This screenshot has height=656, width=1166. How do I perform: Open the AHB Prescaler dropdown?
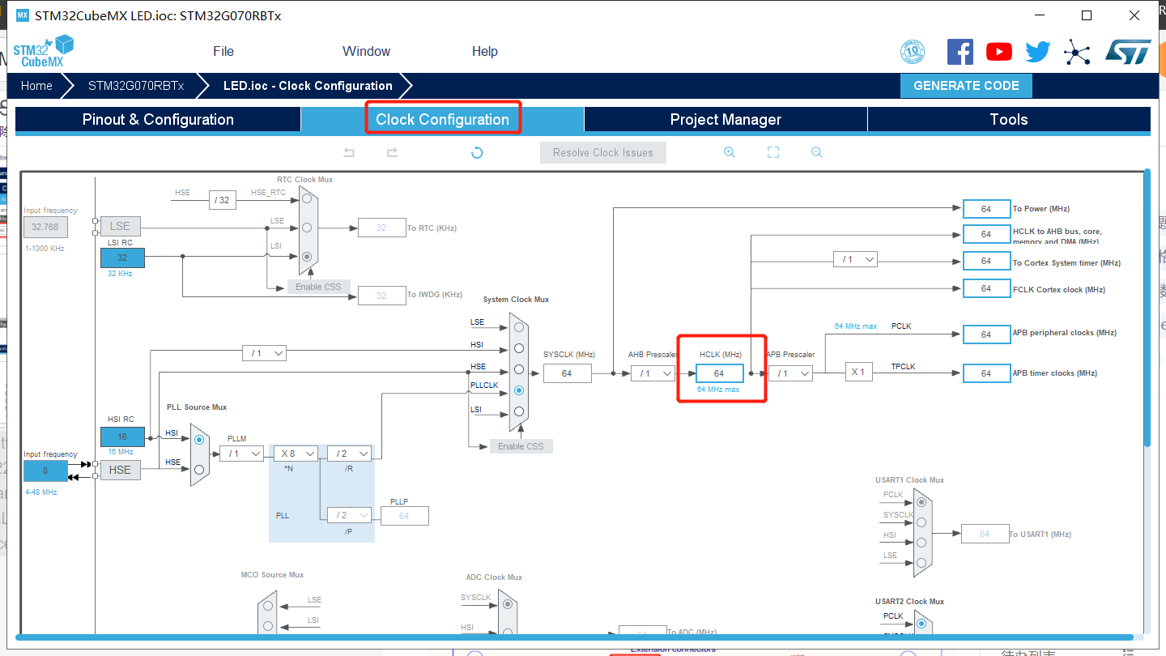pyautogui.click(x=653, y=373)
